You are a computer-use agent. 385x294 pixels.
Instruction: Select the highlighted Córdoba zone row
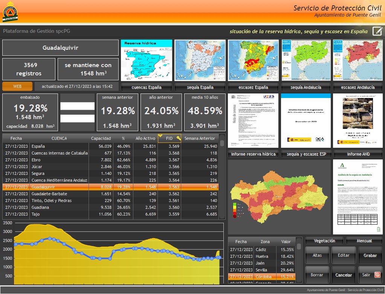262,277
